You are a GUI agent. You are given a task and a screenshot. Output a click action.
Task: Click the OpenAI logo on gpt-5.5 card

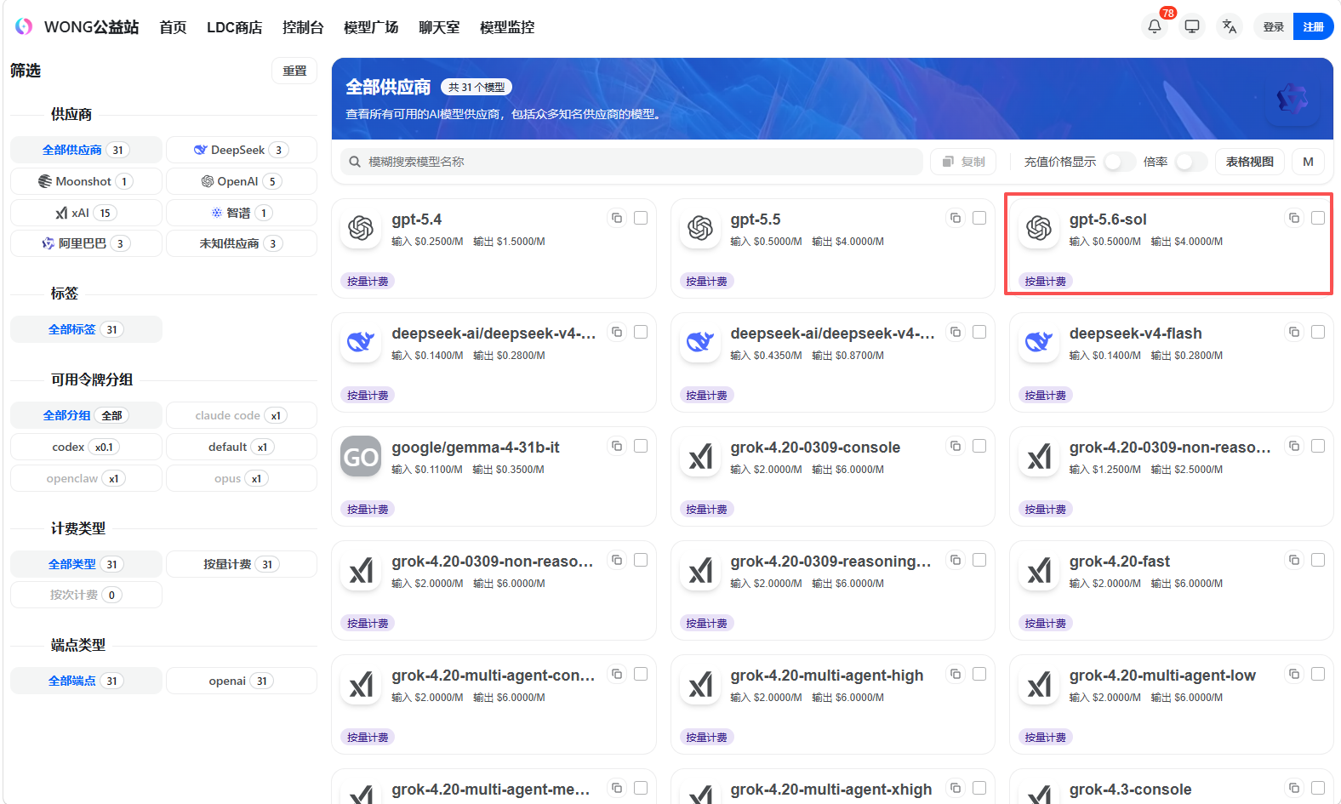point(700,228)
